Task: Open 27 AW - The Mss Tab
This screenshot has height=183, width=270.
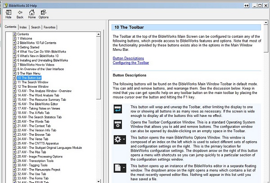Action: point(31,152)
